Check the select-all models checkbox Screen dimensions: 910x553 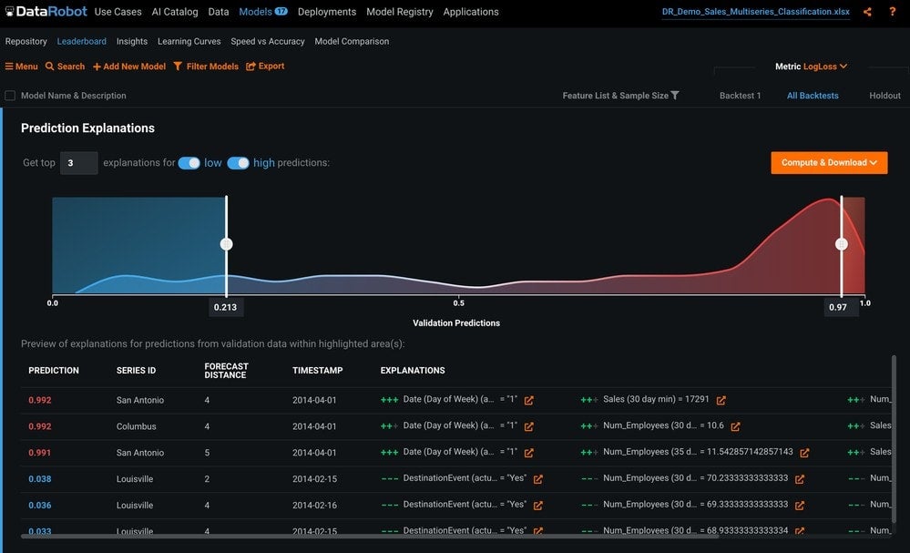pyautogui.click(x=10, y=95)
